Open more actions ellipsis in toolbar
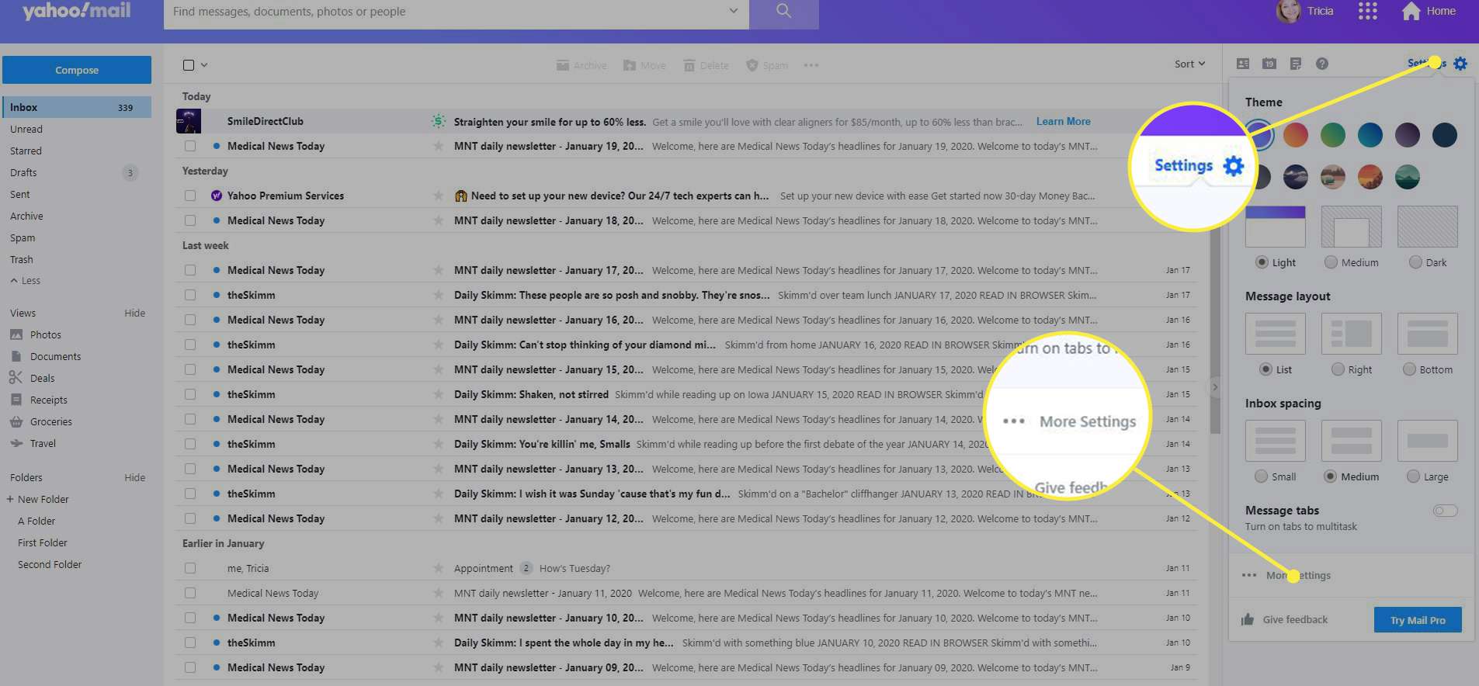The image size is (1479, 686). pos(811,65)
